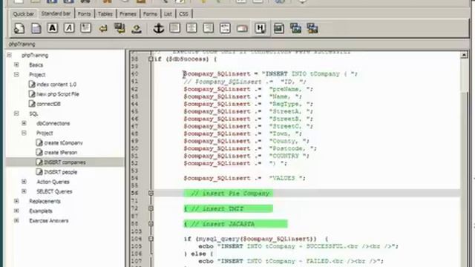Expand the Replacements folder
The image size is (475, 267).
tap(16, 201)
